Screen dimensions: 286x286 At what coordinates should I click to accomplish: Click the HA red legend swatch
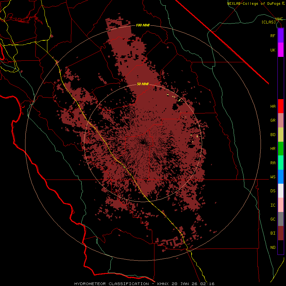click(281, 106)
